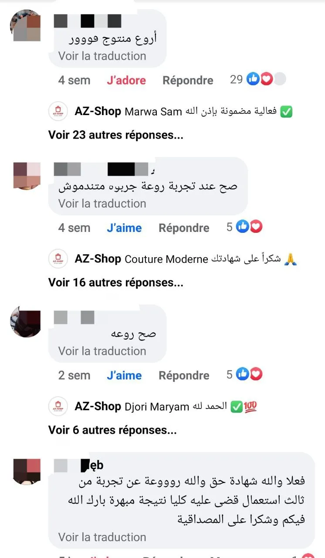The image size is (325, 558).
Task: Click Répondre under the 2 sem comment
Action: 184,375
